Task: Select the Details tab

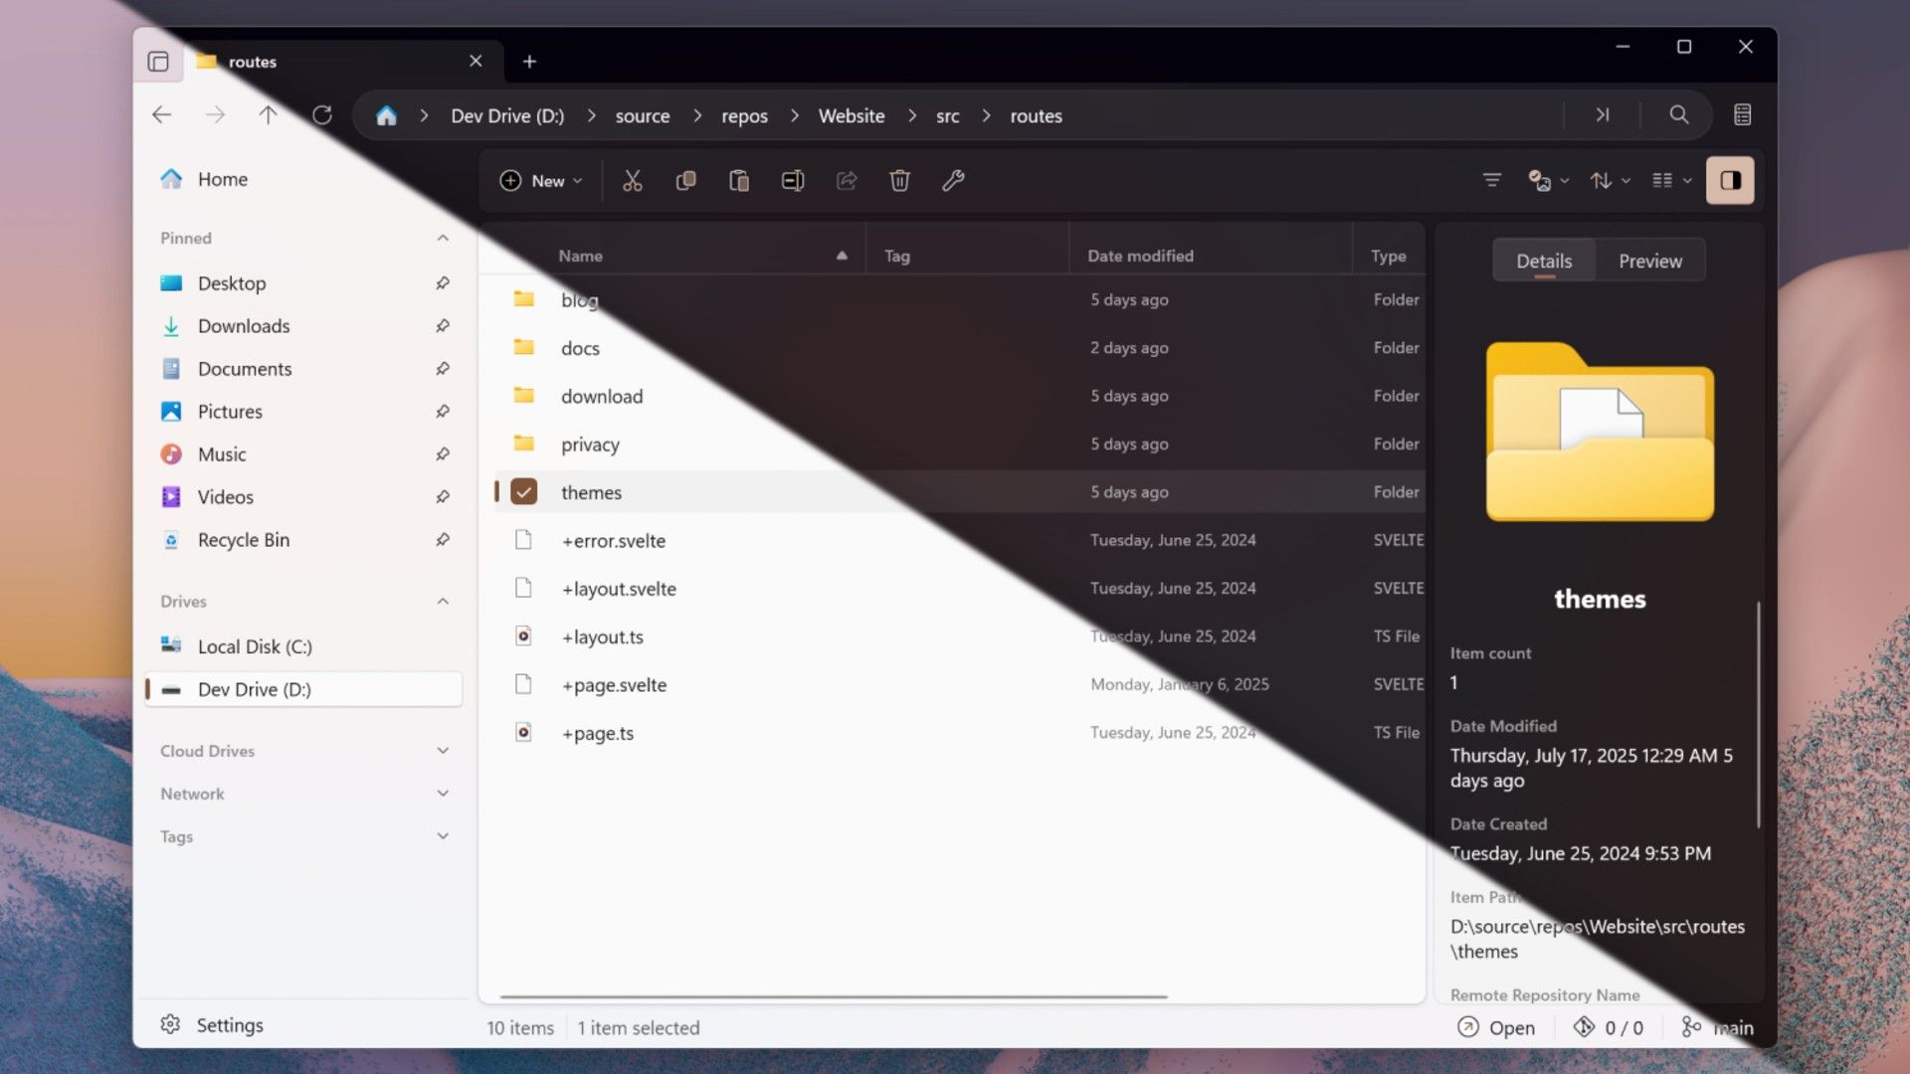Action: tap(1544, 261)
